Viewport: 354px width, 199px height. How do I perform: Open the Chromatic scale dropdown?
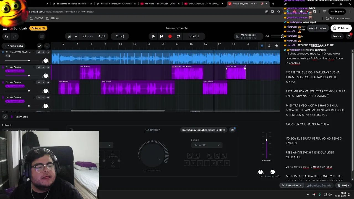(206, 145)
